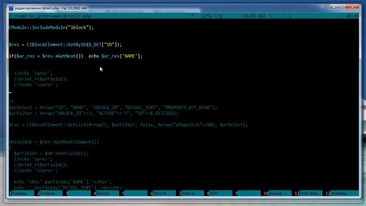
Task: Click F4 Выход key bar item
Action: pyautogui.click(x=104, y=193)
